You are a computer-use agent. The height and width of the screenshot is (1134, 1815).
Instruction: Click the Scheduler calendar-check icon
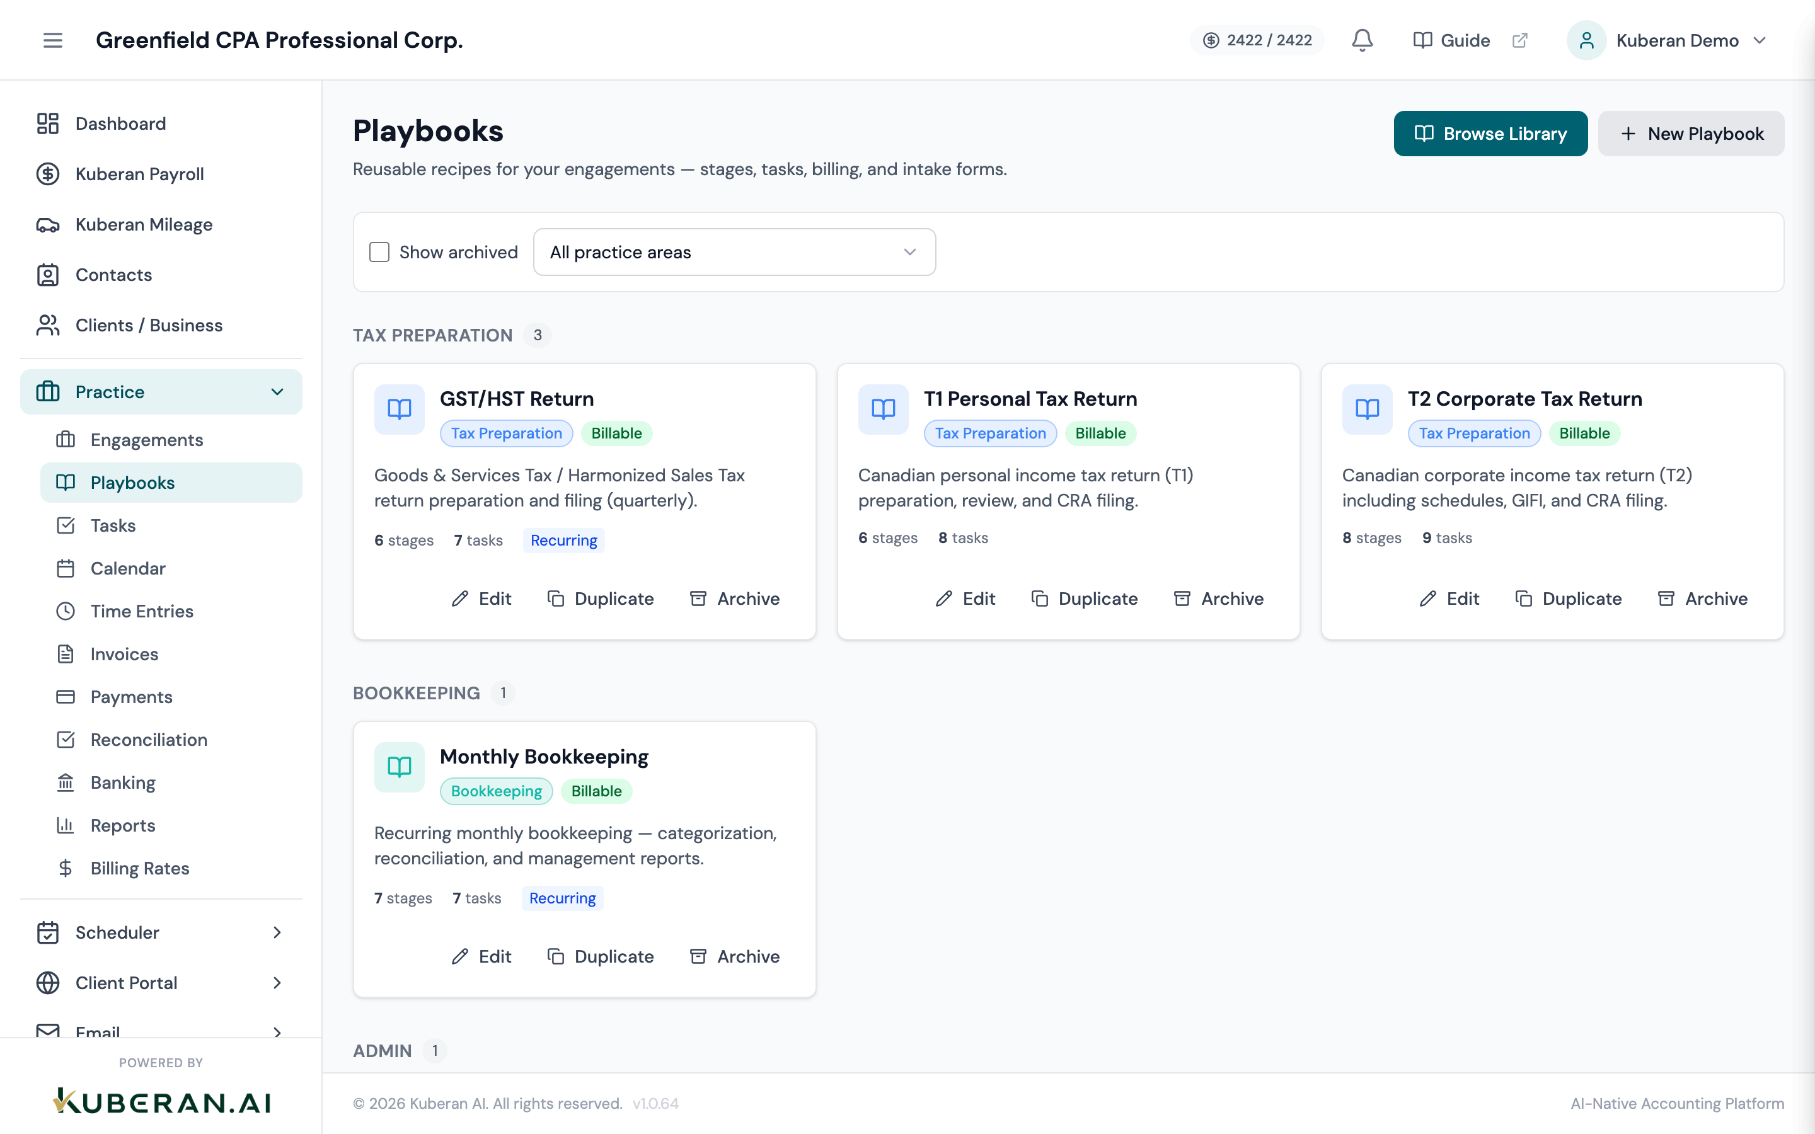[x=48, y=932]
